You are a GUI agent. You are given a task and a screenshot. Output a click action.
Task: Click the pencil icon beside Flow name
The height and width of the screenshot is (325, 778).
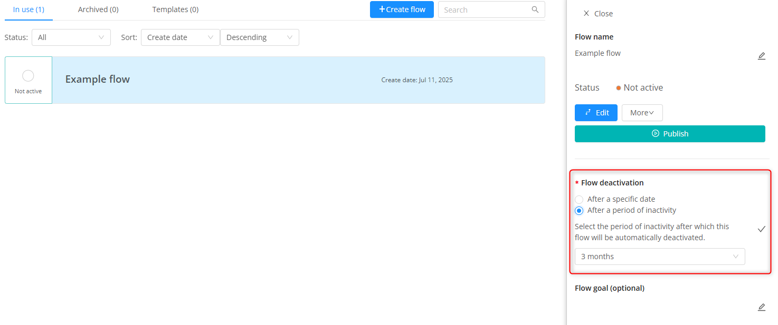761,56
